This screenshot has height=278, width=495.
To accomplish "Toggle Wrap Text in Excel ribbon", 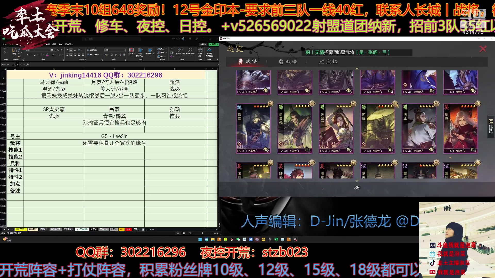I will 92,50.
